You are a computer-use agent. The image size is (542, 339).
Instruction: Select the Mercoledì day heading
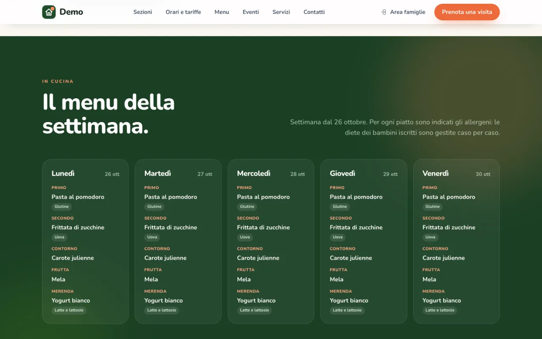(x=254, y=173)
